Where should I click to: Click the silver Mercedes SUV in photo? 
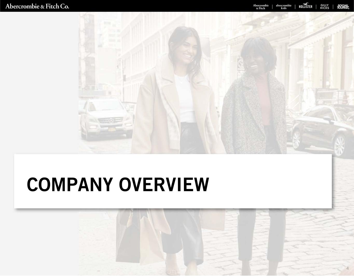pyautogui.click(x=105, y=118)
